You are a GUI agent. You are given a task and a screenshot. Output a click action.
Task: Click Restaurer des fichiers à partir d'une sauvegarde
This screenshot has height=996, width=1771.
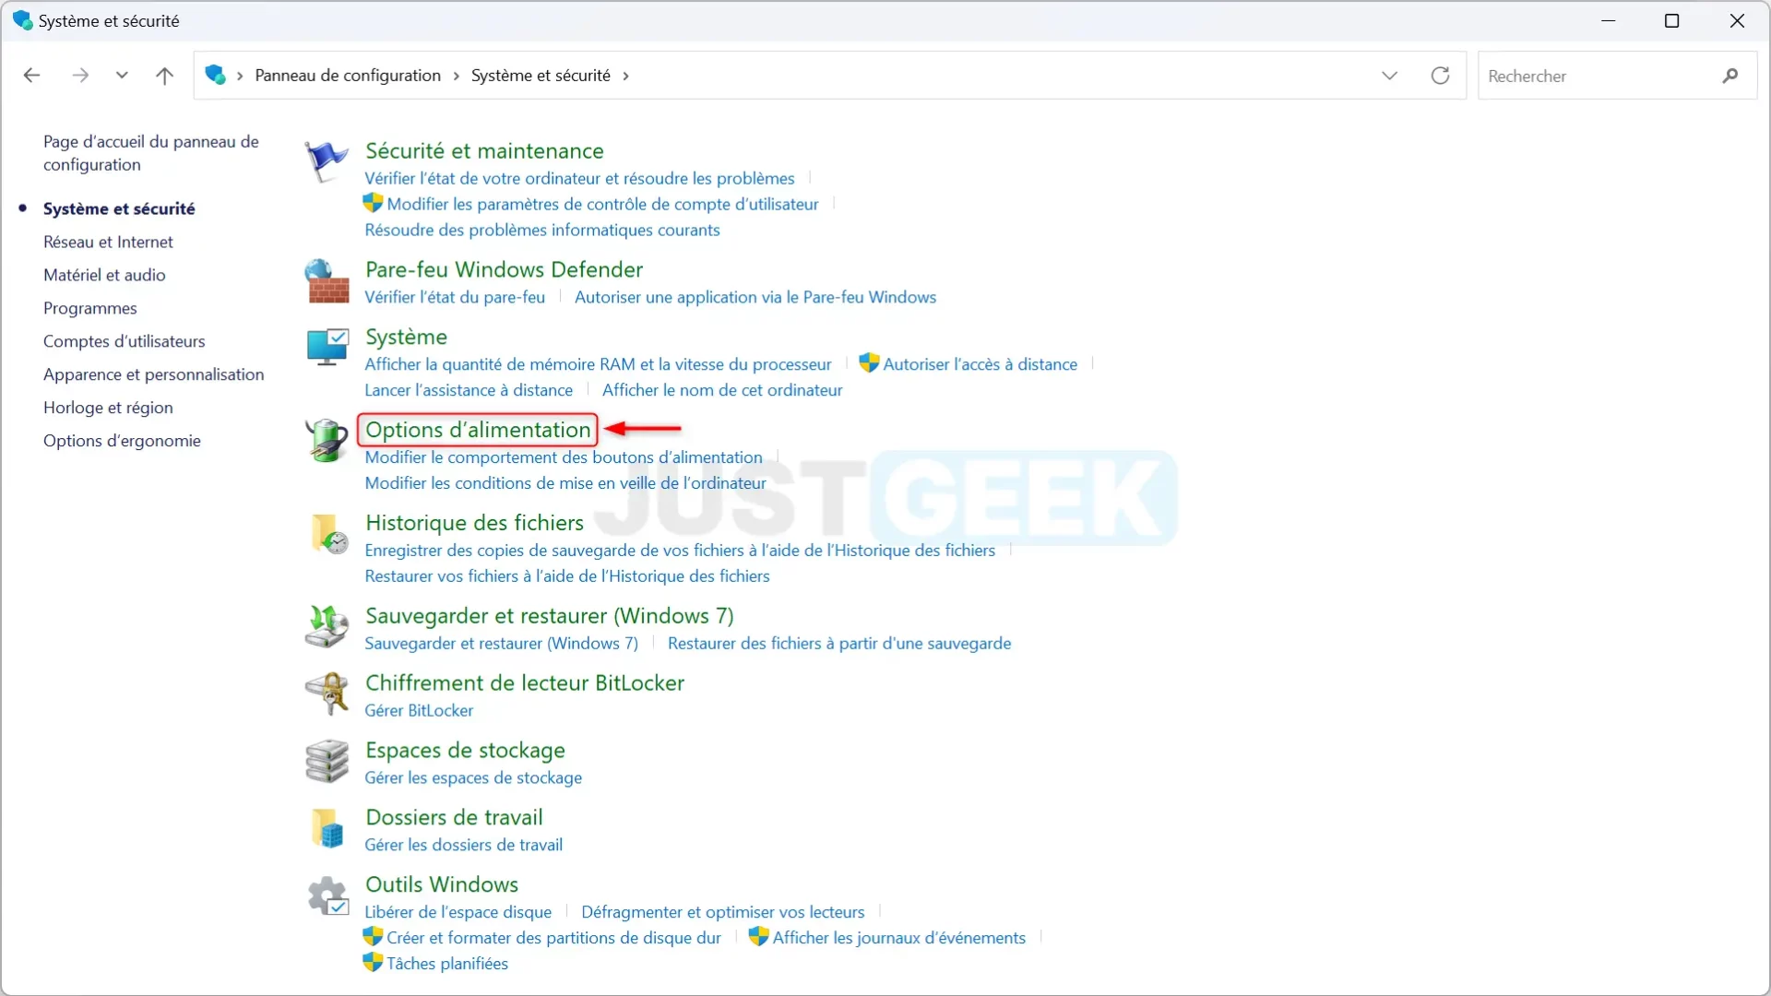click(x=839, y=643)
